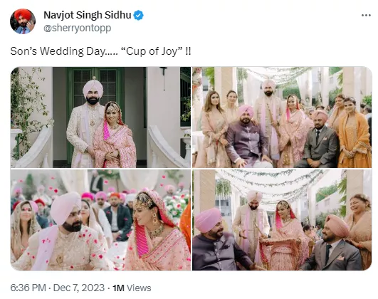Open the family group photo under canopy
The image size is (378, 299).
pos(282,117)
